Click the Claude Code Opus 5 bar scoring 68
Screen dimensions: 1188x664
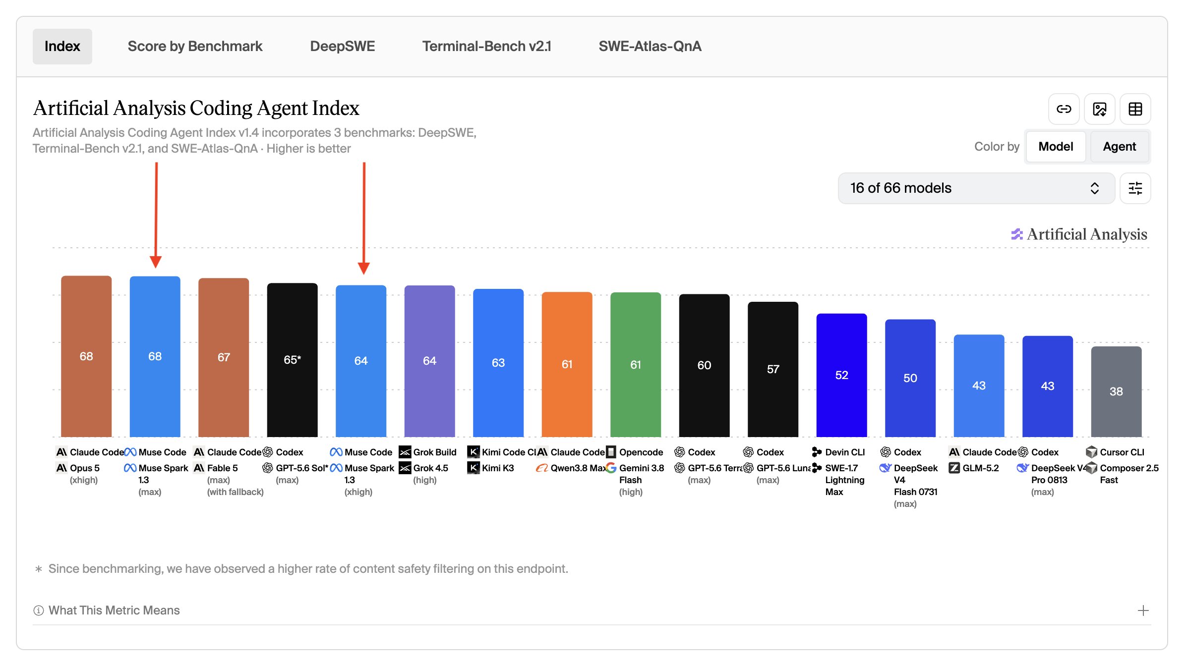[x=86, y=356]
